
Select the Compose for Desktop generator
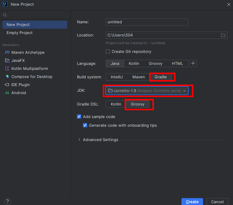tap(35, 77)
